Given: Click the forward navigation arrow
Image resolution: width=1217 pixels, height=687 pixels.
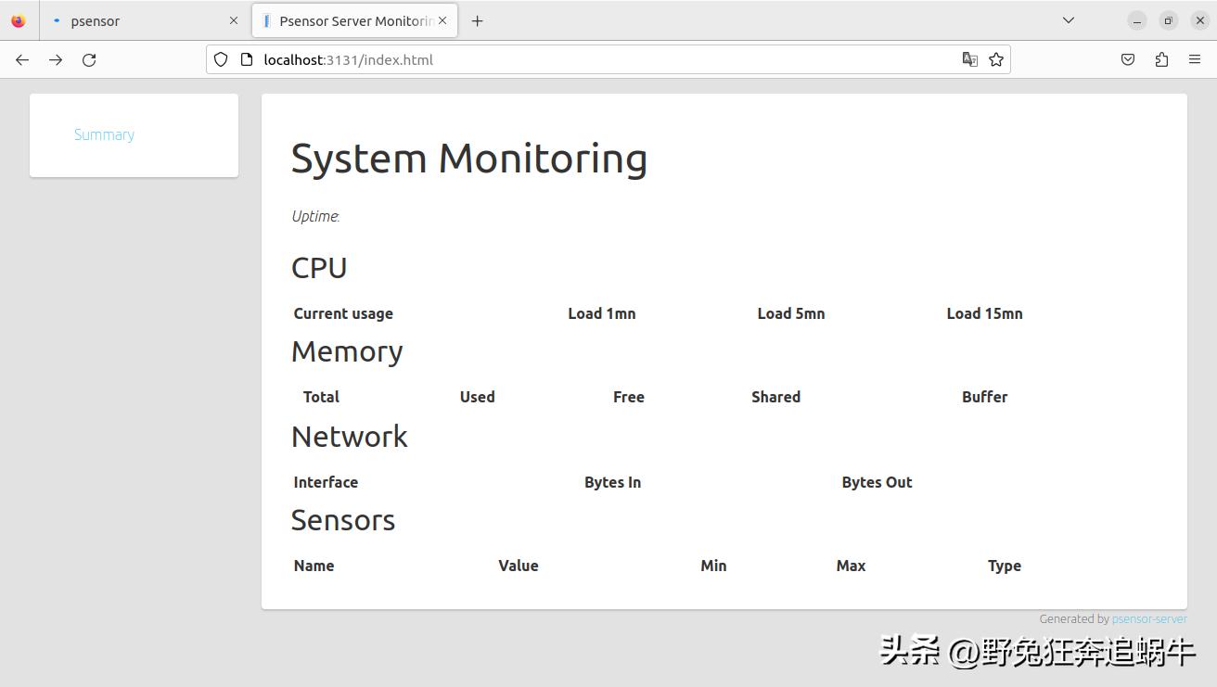Looking at the screenshot, I should (56, 59).
